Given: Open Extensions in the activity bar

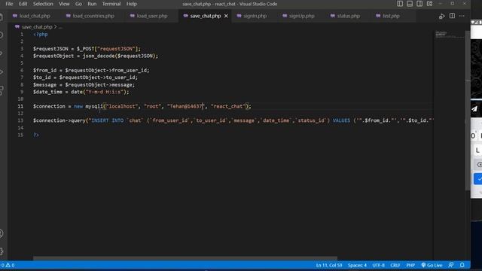Looking at the screenshot, I should [x=2, y=90].
